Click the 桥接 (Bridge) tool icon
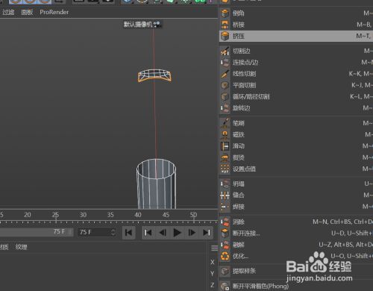The height and width of the screenshot is (291, 373). tap(225, 25)
